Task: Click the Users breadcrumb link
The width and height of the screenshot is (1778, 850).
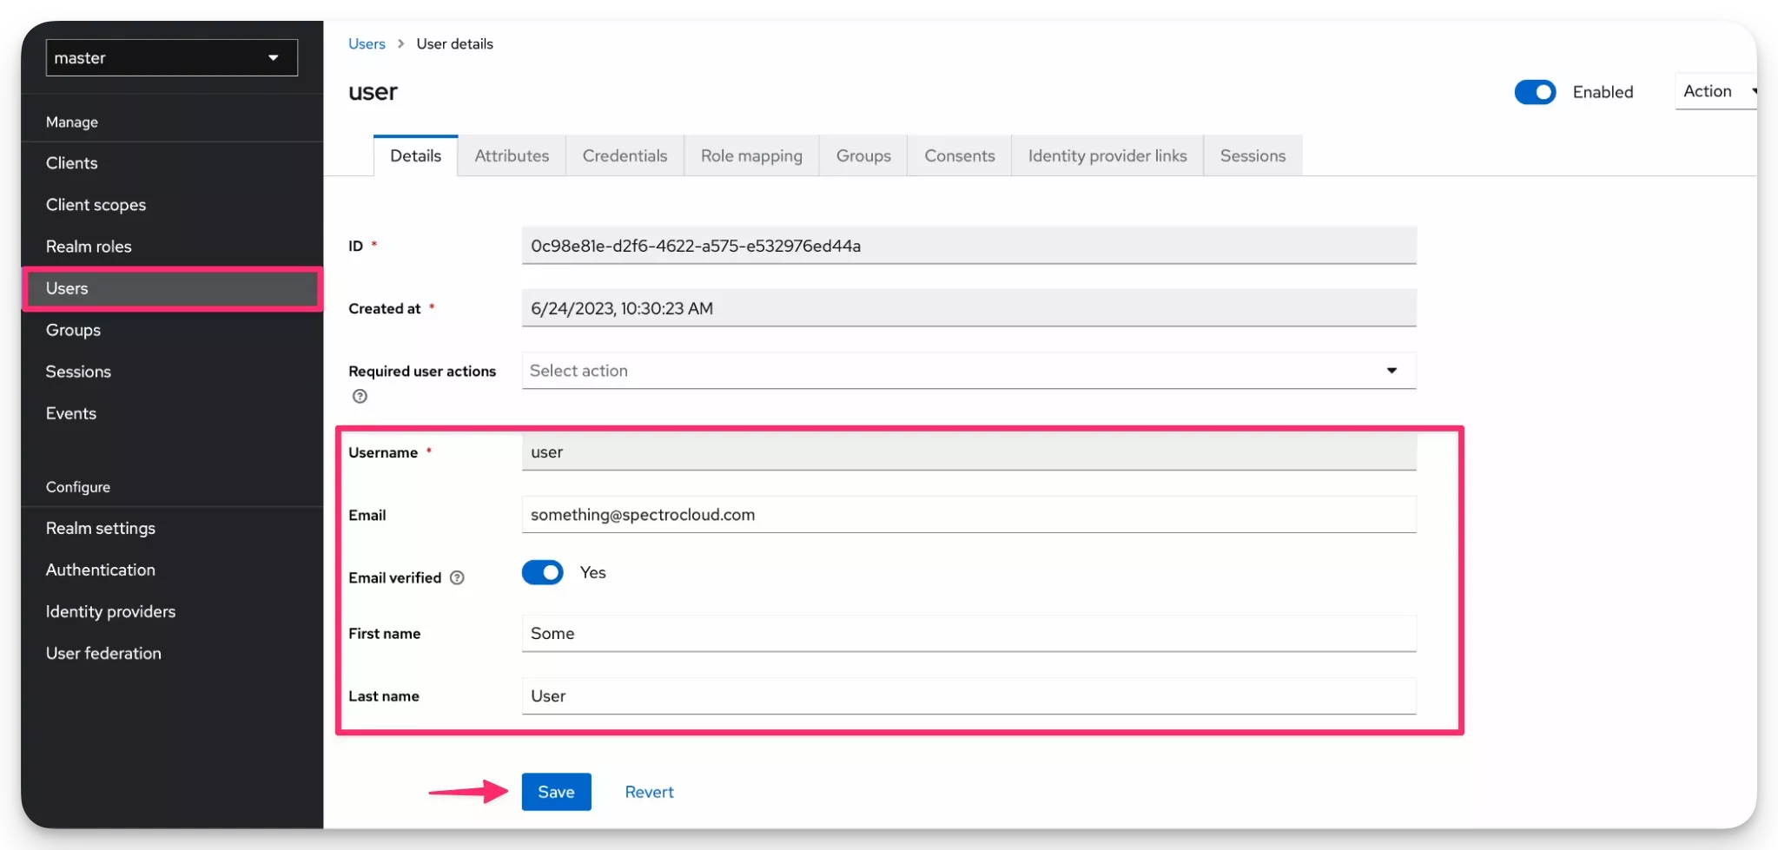Action: [x=366, y=43]
